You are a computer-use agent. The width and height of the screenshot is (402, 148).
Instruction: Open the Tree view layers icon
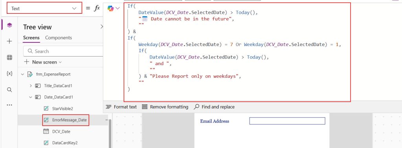tap(9, 25)
